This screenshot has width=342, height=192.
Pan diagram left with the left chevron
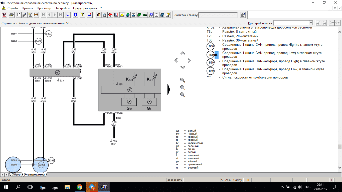[176, 60]
